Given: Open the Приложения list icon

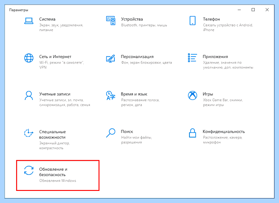Looking at the screenshot, I should click(193, 58).
